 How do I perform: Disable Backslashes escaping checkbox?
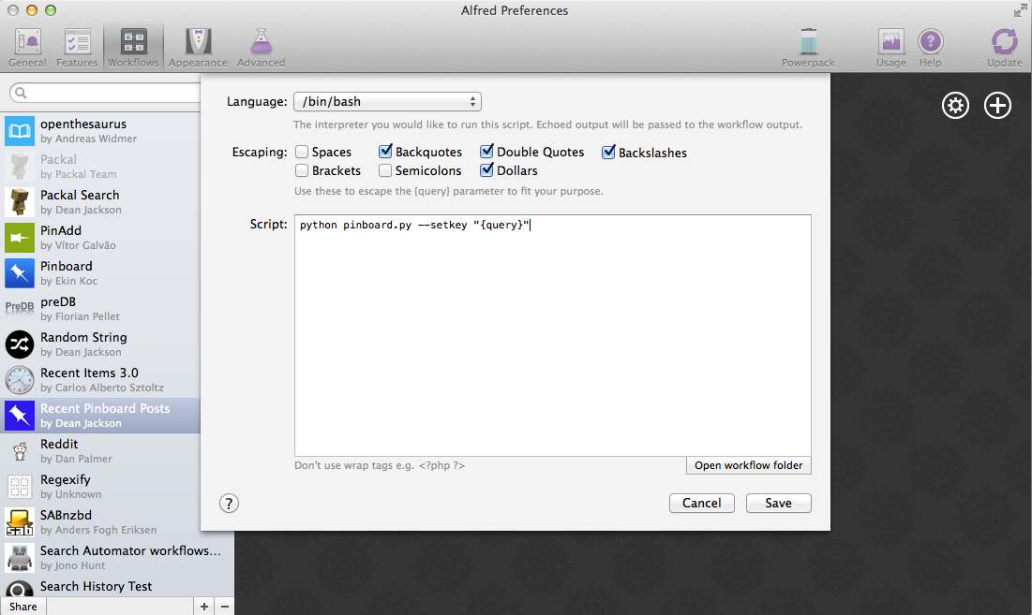608,153
